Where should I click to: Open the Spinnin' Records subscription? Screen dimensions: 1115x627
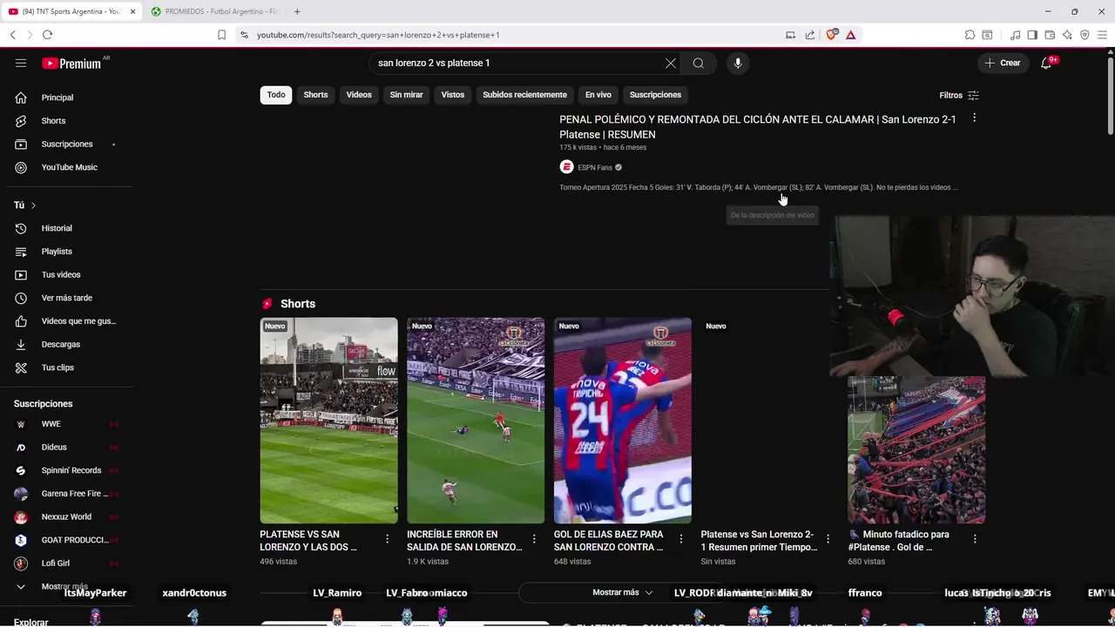[70, 470]
